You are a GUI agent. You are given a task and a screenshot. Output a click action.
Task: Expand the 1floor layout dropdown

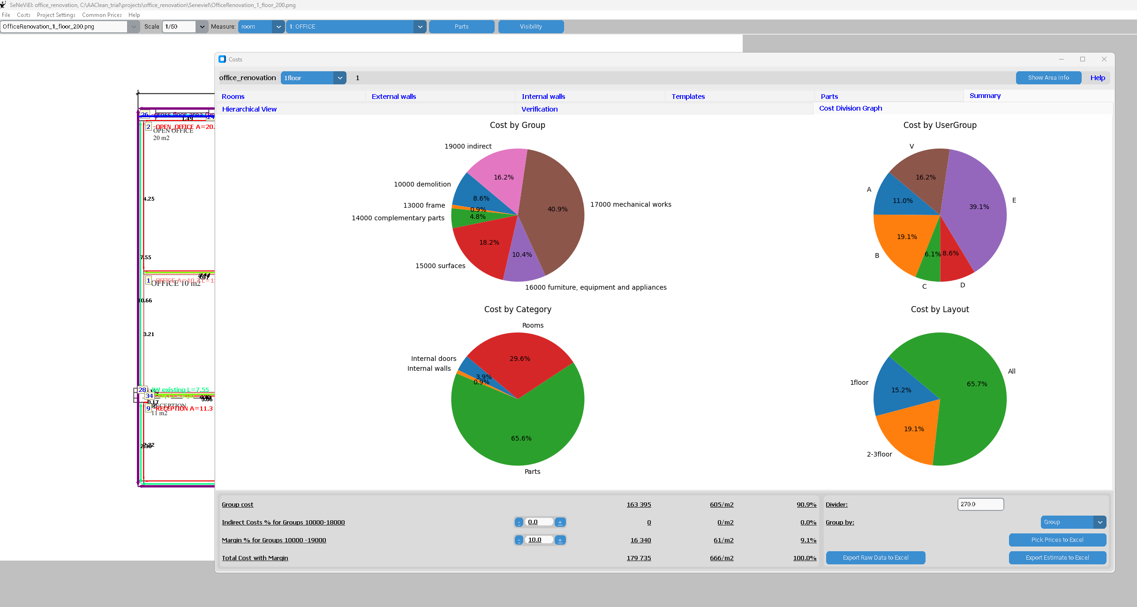click(340, 78)
